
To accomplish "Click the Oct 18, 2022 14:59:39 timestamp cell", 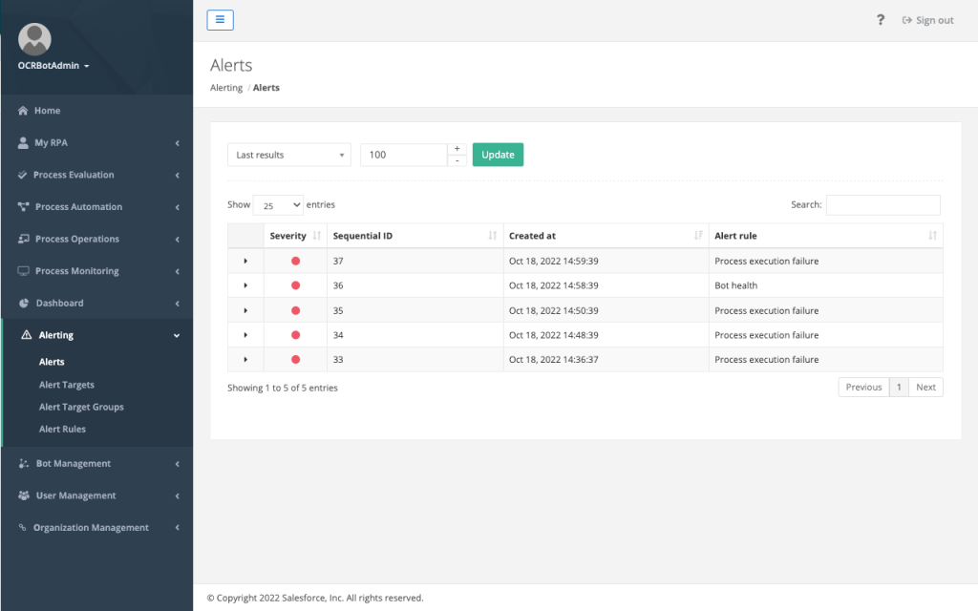I will click(606, 262).
